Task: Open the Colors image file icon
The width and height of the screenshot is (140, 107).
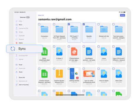Action: [x=104, y=51]
